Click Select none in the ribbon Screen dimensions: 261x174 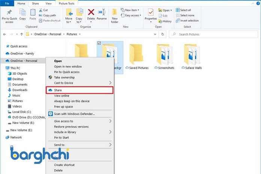(x=185, y=15)
